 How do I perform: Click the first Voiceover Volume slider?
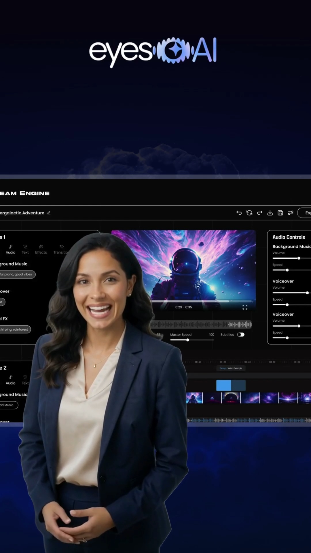[292, 293]
